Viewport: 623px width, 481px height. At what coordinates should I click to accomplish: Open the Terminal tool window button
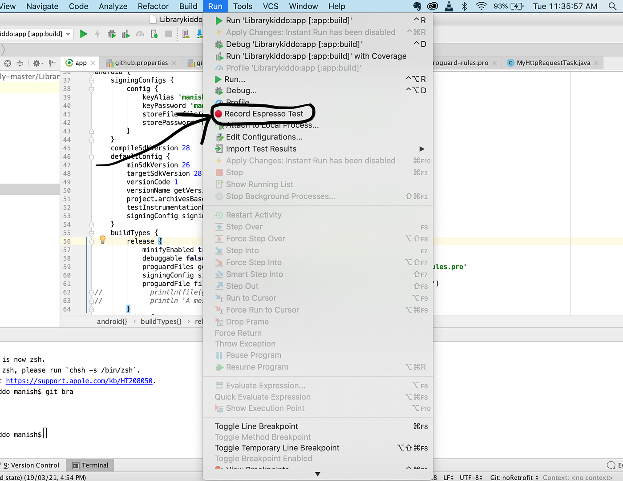pyautogui.click(x=90, y=465)
